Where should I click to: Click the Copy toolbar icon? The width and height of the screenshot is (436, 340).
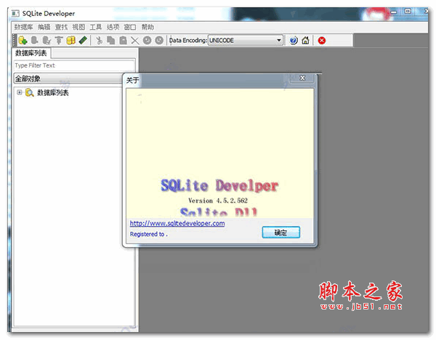click(111, 41)
